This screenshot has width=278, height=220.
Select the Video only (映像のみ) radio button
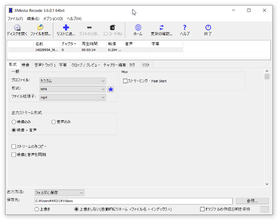pyautogui.click(x=14, y=122)
